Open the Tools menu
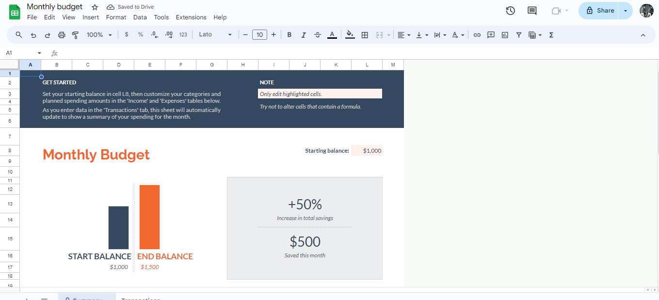659x300 pixels. point(161,17)
